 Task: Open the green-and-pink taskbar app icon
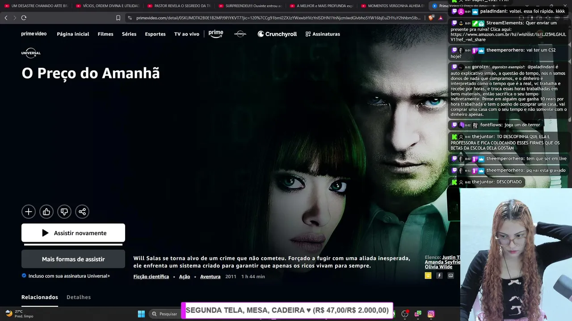click(418, 314)
